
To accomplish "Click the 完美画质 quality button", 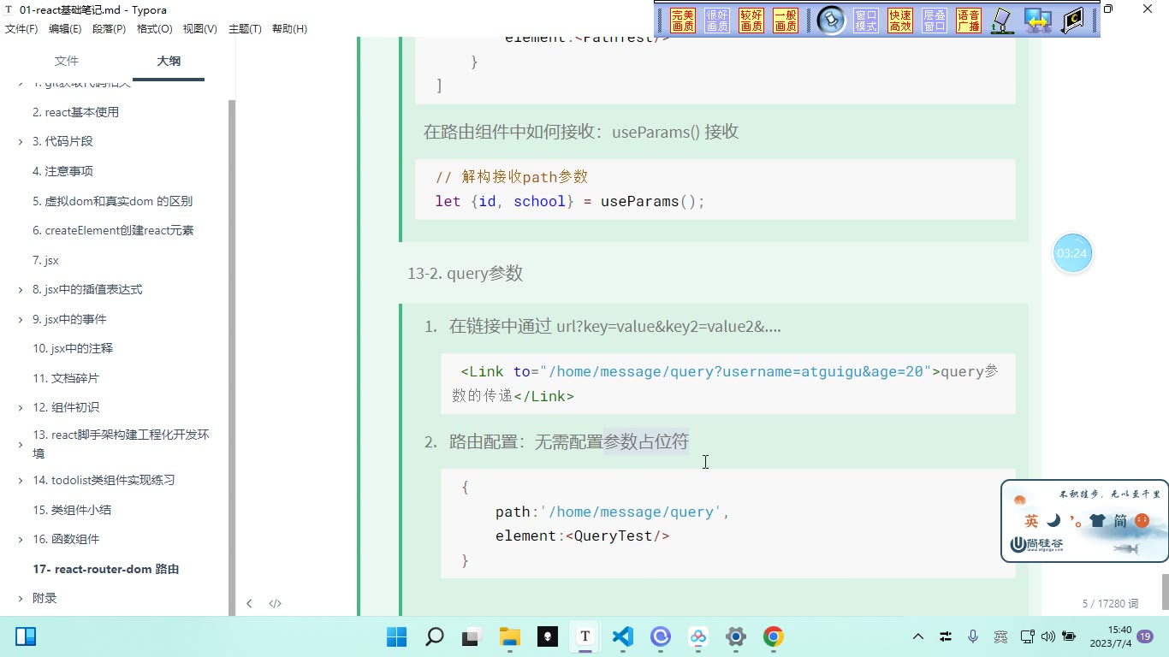I will click(683, 21).
